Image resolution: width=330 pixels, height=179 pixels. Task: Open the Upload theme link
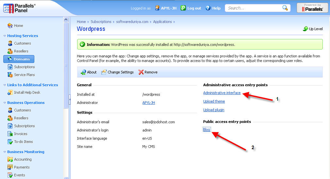click(214, 102)
